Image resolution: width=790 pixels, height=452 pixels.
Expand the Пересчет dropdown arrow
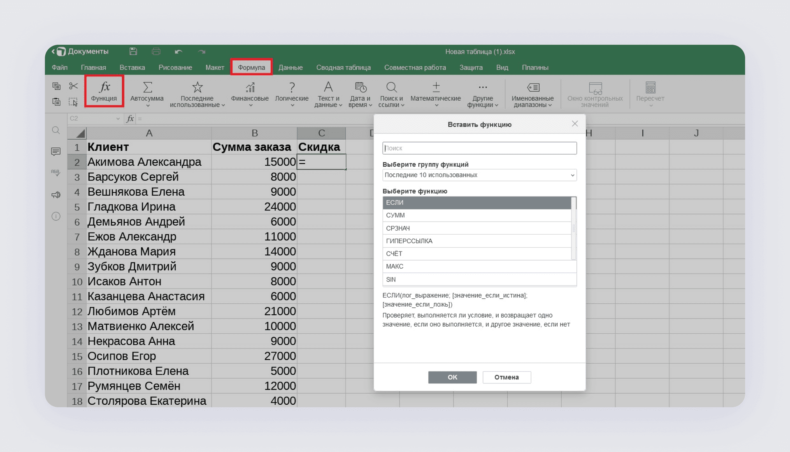tap(651, 106)
